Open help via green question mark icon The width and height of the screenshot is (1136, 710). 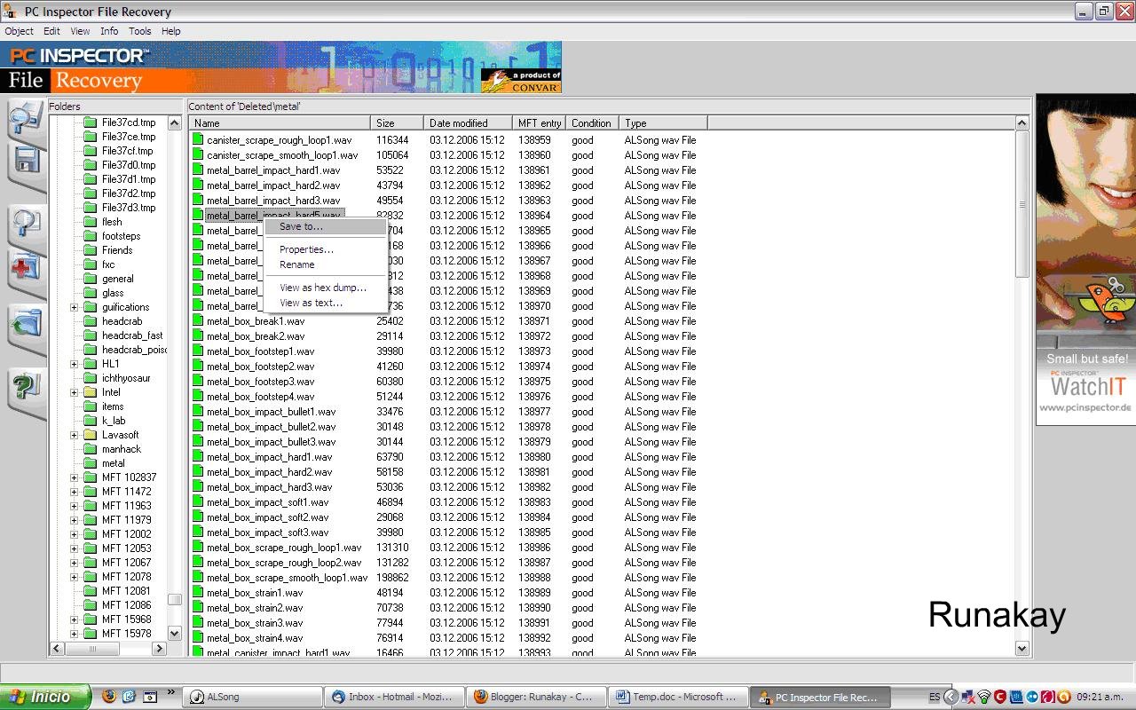tap(27, 388)
